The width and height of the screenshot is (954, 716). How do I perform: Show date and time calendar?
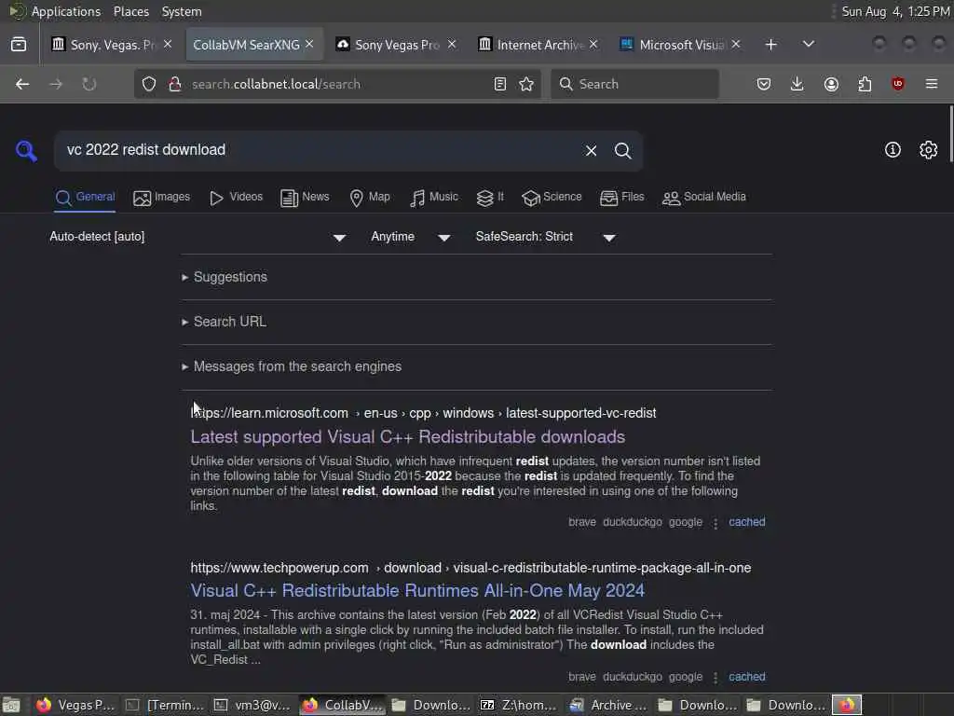(895, 11)
